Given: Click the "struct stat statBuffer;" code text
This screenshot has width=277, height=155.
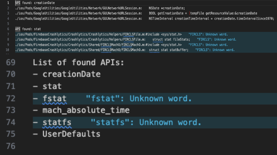Looking at the screenshot, I should click(x=172, y=50).
